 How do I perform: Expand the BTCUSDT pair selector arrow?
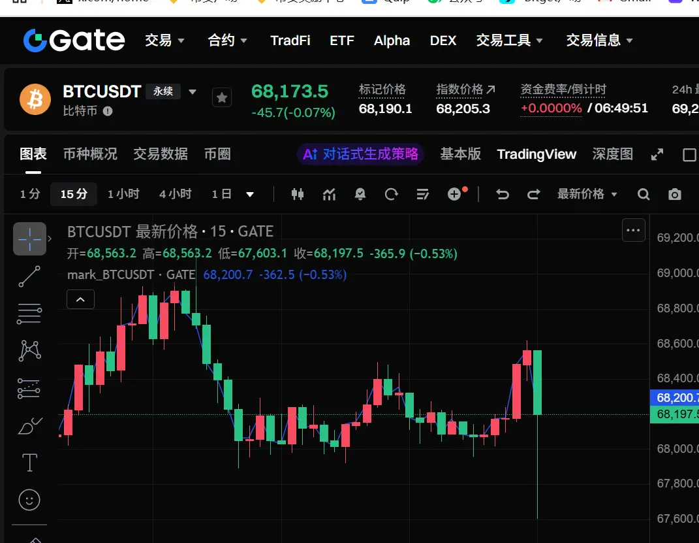click(193, 92)
